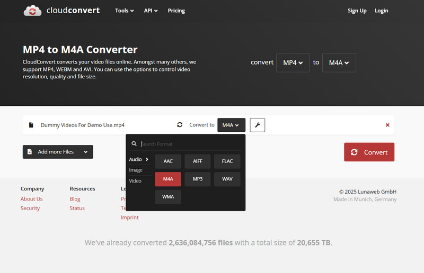Open the Pricing page
The width and height of the screenshot is (424, 273).
tap(176, 11)
